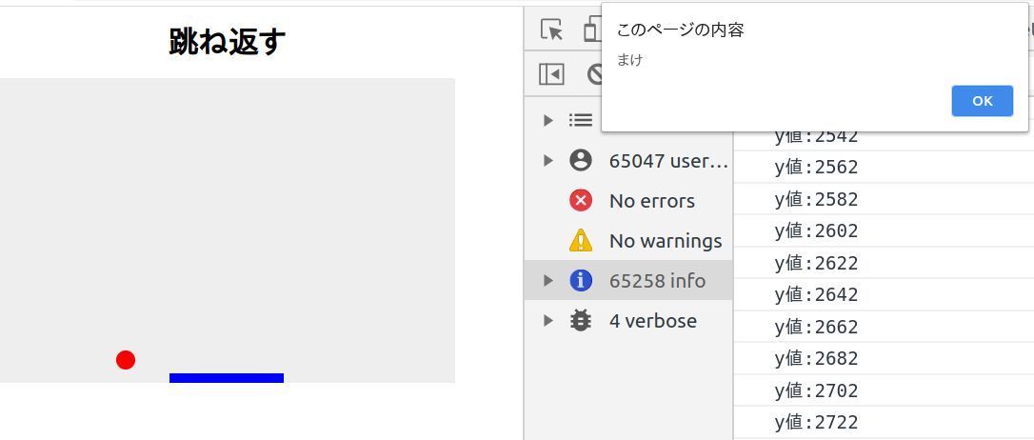The height and width of the screenshot is (440, 1034).
Task: Click the yellow warnings triangle icon
Action: click(x=580, y=241)
